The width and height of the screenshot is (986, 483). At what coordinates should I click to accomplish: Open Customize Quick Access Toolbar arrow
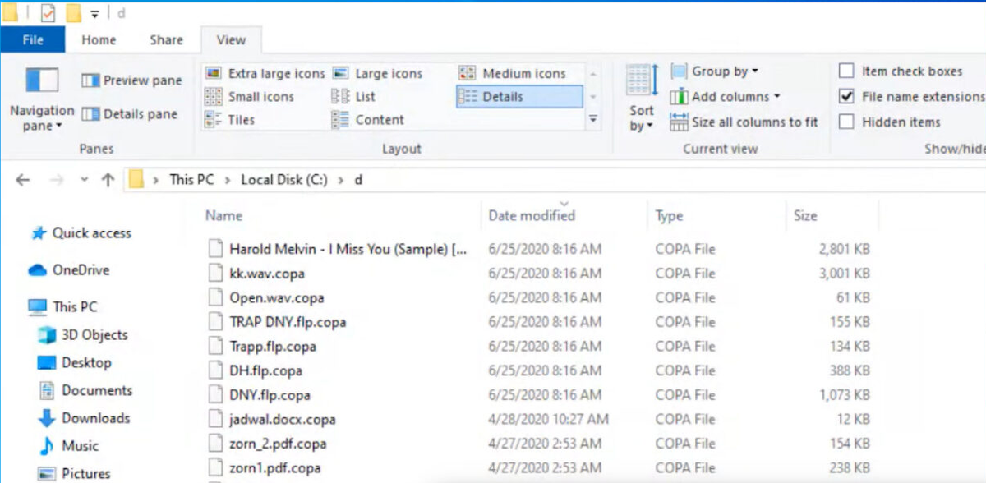pyautogui.click(x=95, y=14)
